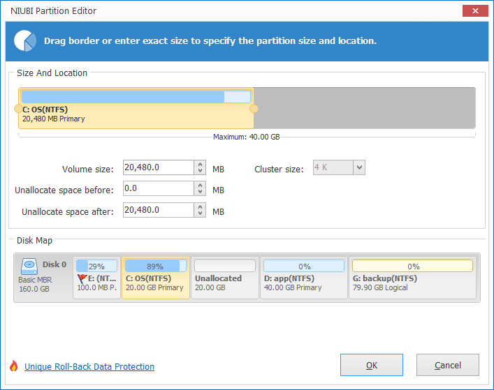Select D: app 40.00 GB partition
The height and width of the screenshot is (390, 494).
(x=304, y=278)
